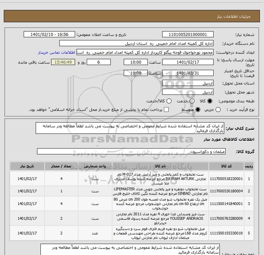Viewport: 264px width, 255px height.
Task: Click the کد کالا column header
Action: click(226, 166)
